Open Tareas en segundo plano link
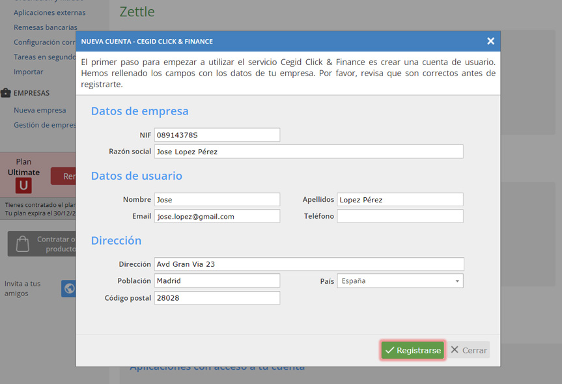This screenshot has width=562, height=384. pos(45,57)
